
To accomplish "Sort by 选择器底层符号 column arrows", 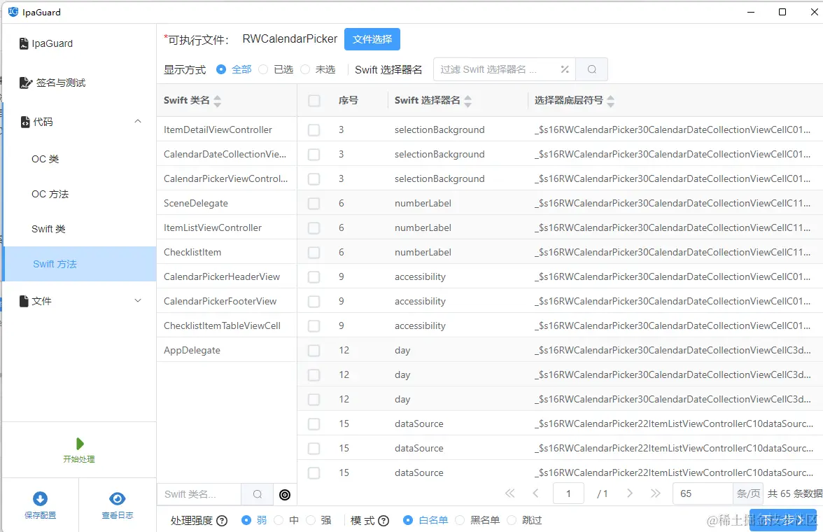I will pos(610,101).
